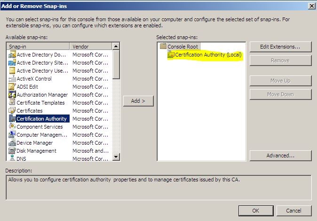Click the Certificates snap-in icon

[12, 111]
